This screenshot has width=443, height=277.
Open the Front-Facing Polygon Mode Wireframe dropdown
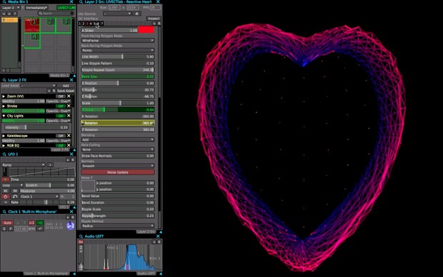pyautogui.click(x=117, y=41)
